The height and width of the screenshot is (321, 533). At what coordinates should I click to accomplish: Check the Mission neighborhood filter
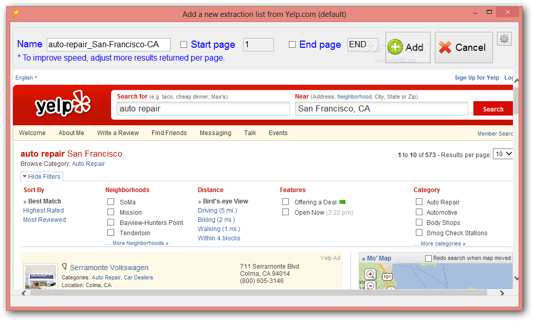[x=111, y=212]
